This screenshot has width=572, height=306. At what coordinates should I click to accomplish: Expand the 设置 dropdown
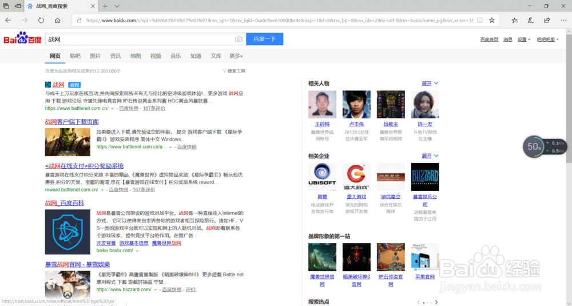[x=524, y=39]
